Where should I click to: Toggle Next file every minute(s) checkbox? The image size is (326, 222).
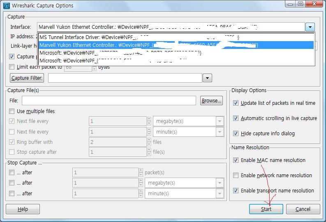tap(12, 132)
